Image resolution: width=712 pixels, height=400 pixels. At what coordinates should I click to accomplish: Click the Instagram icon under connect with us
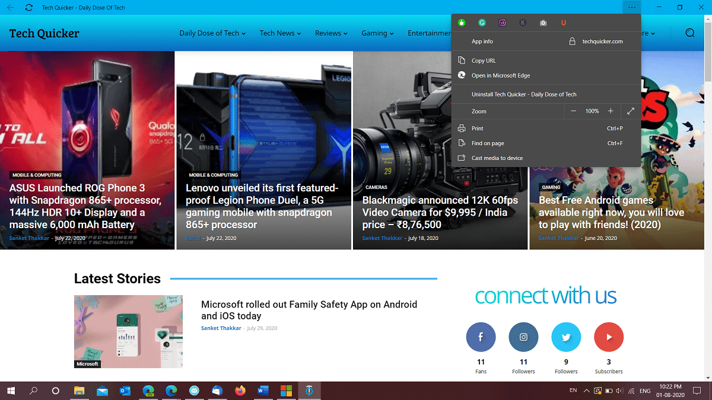[x=523, y=337]
